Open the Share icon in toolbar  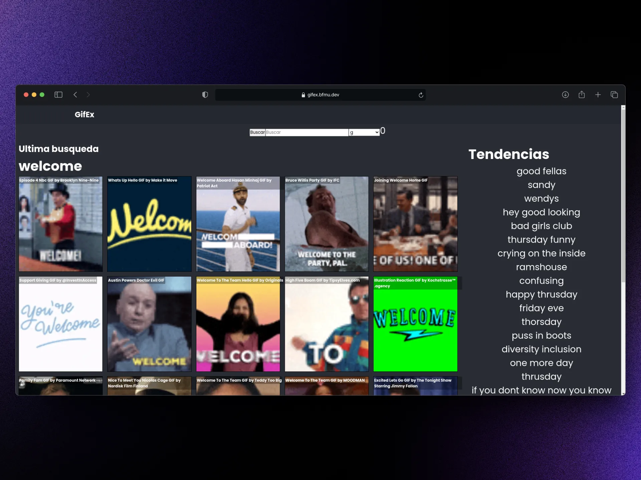[x=582, y=95]
